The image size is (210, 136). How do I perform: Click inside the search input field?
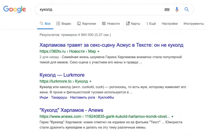[x=99, y=10]
